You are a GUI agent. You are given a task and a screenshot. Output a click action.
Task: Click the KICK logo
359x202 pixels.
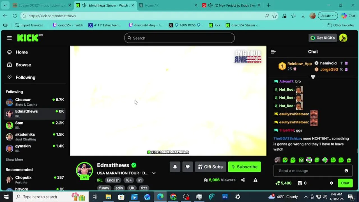pyautogui.click(x=30, y=38)
